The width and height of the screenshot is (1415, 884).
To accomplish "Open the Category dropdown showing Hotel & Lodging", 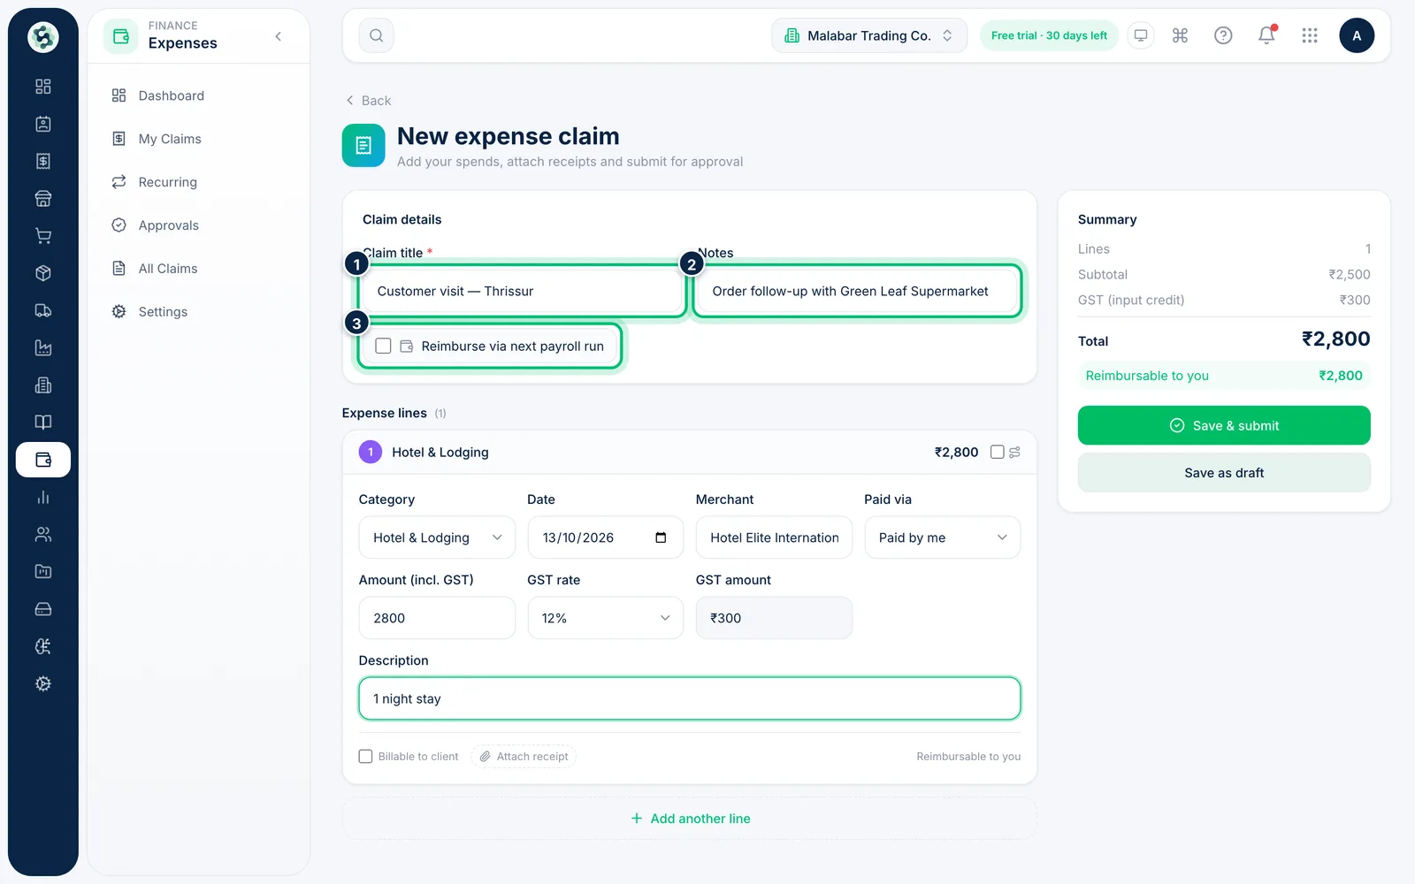I will tap(437, 537).
